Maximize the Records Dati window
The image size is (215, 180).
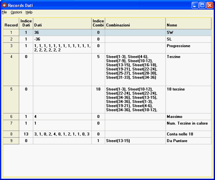tap(202, 5)
